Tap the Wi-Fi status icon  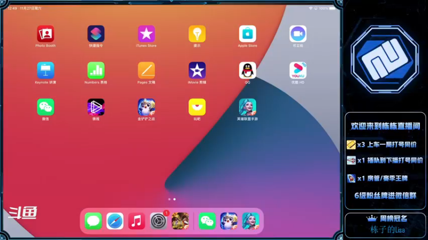coord(310,9)
